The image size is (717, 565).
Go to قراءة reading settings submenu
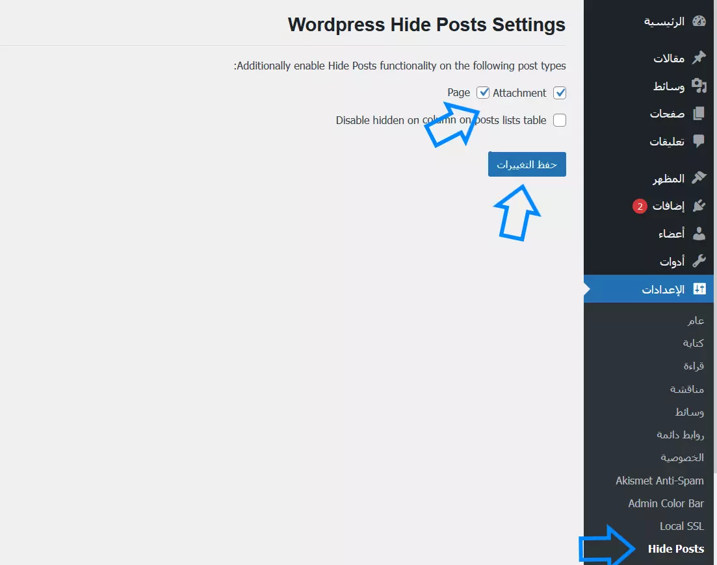[694, 366]
